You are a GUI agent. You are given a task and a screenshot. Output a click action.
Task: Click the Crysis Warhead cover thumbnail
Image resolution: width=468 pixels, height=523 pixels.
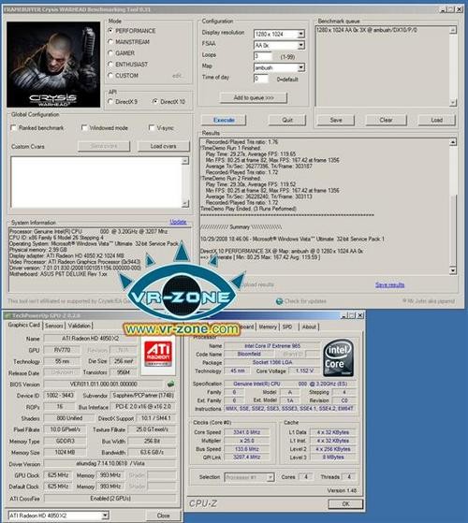[x=53, y=65]
